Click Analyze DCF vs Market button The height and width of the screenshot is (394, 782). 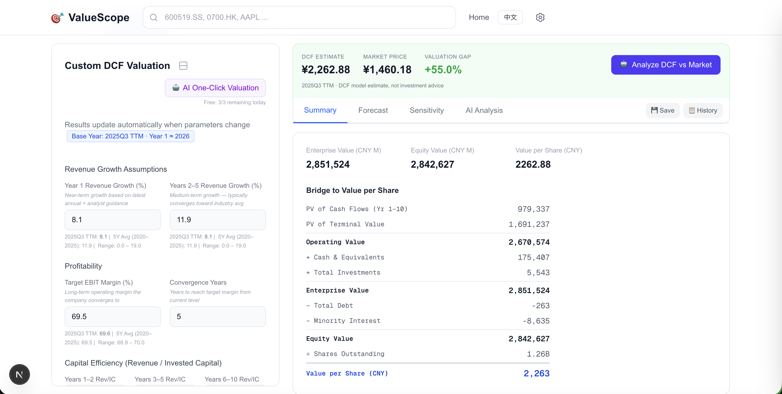[665, 65]
